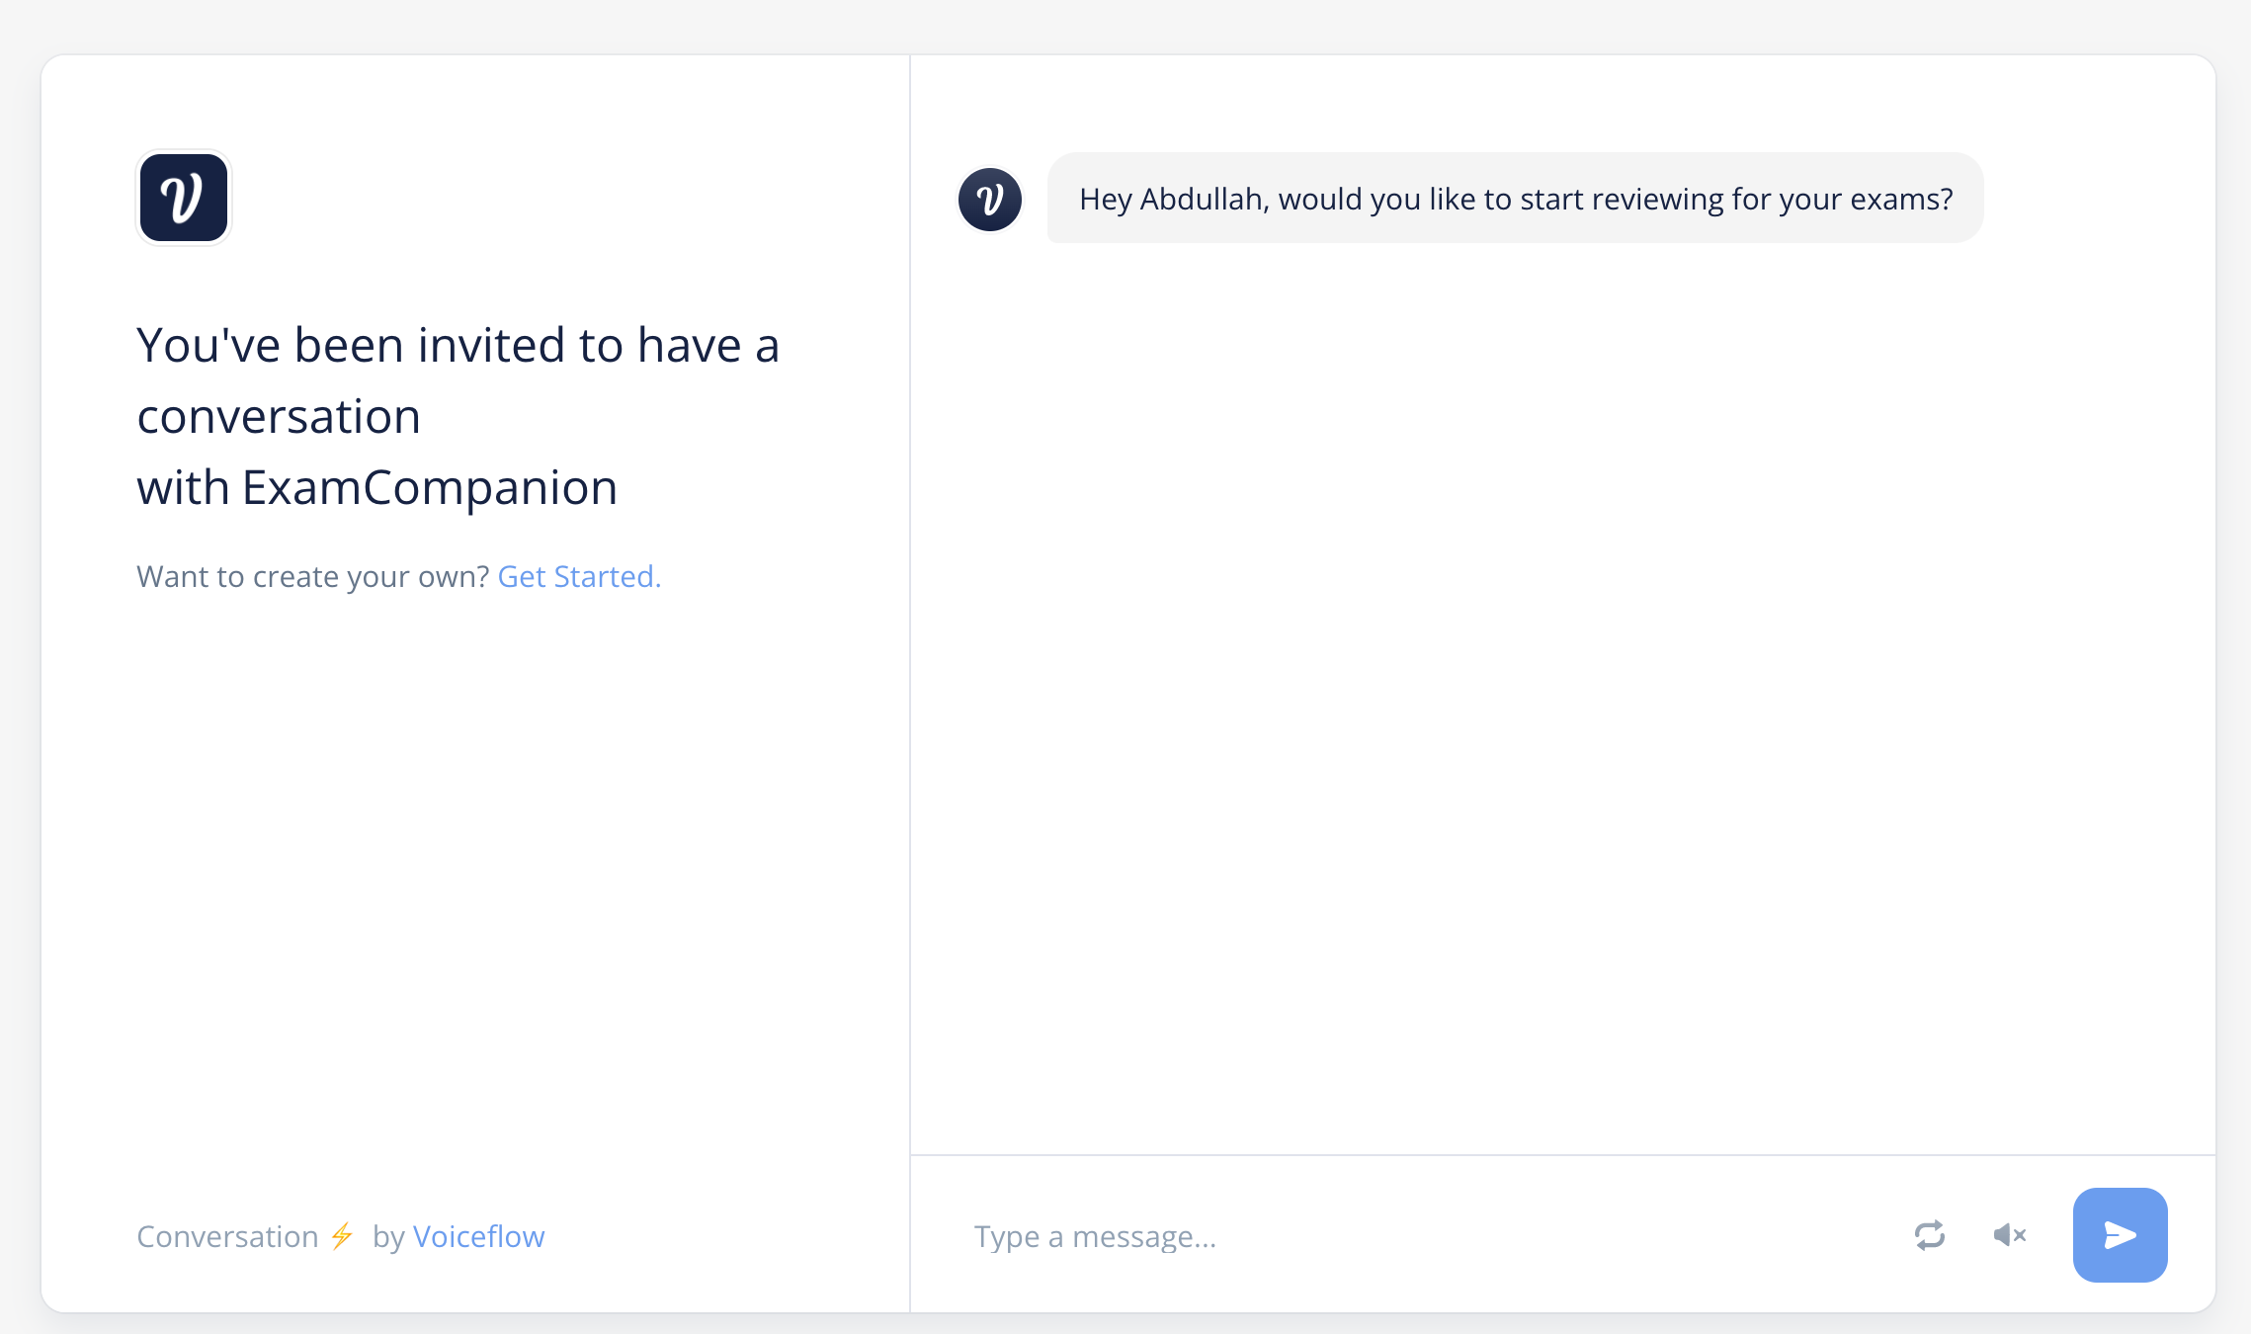Click the large Voiceflow logo above the heading
The image size is (2251, 1334).
tap(184, 198)
